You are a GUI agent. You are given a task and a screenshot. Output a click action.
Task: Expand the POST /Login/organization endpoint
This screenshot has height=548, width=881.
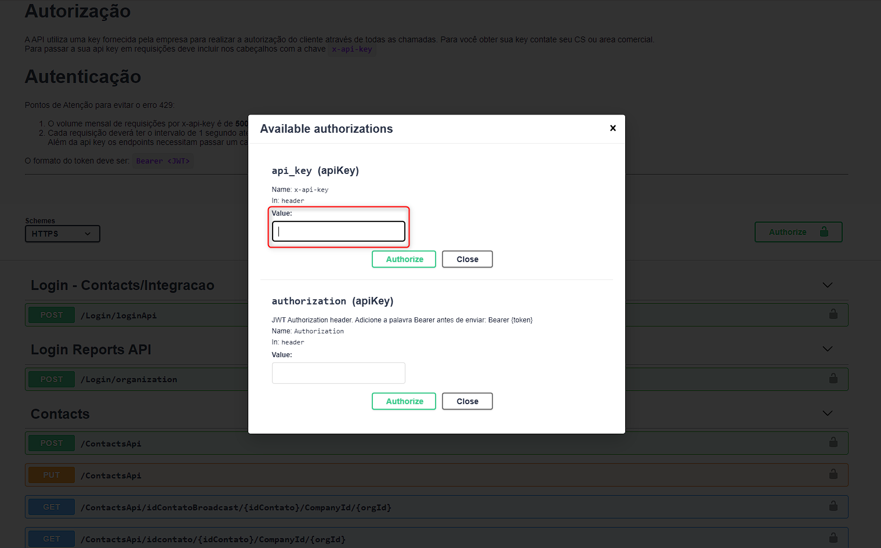pyautogui.click(x=436, y=379)
